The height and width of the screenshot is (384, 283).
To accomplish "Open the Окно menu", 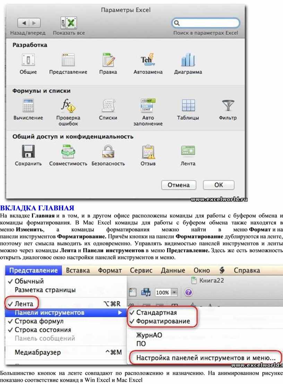I will (x=201, y=270).
